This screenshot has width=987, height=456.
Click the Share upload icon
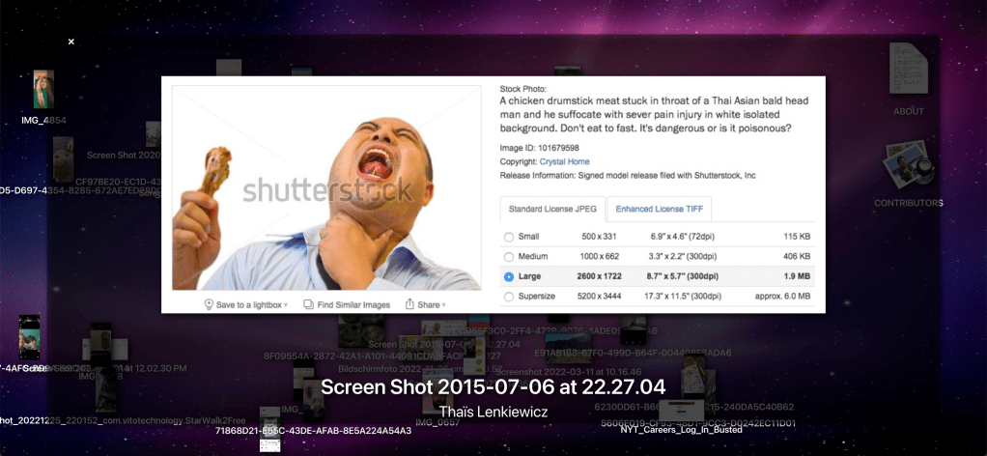point(409,304)
